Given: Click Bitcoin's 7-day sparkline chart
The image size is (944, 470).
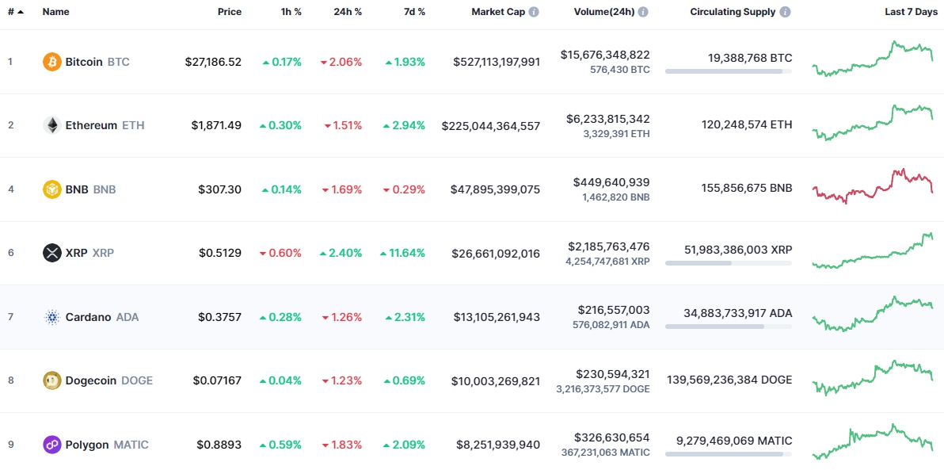Looking at the screenshot, I should pyautogui.click(x=873, y=59).
